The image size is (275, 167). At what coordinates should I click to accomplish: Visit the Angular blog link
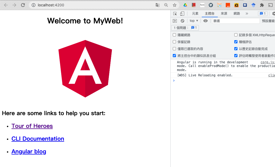(x=29, y=152)
